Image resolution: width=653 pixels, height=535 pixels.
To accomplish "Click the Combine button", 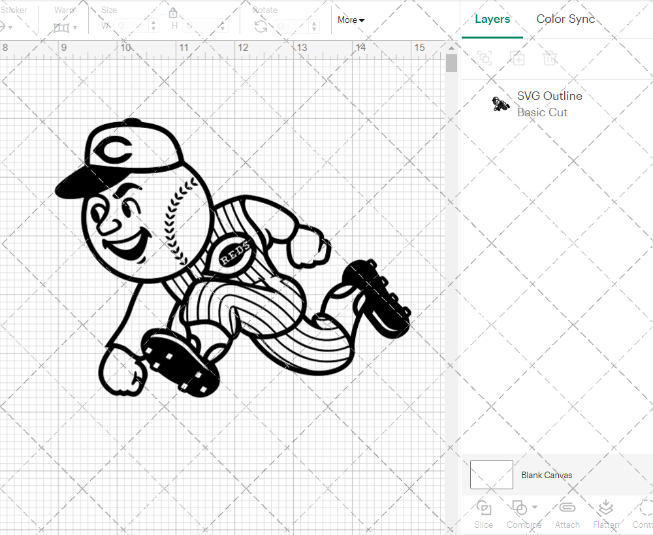I will point(524,515).
